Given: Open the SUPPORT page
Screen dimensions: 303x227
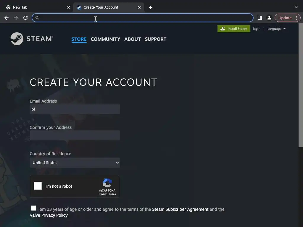Looking at the screenshot, I should (155, 39).
